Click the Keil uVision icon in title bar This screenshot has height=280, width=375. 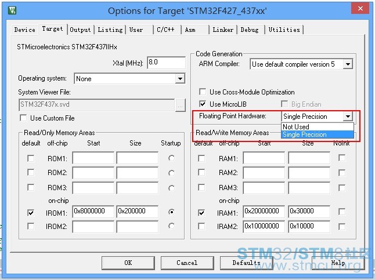12,10
